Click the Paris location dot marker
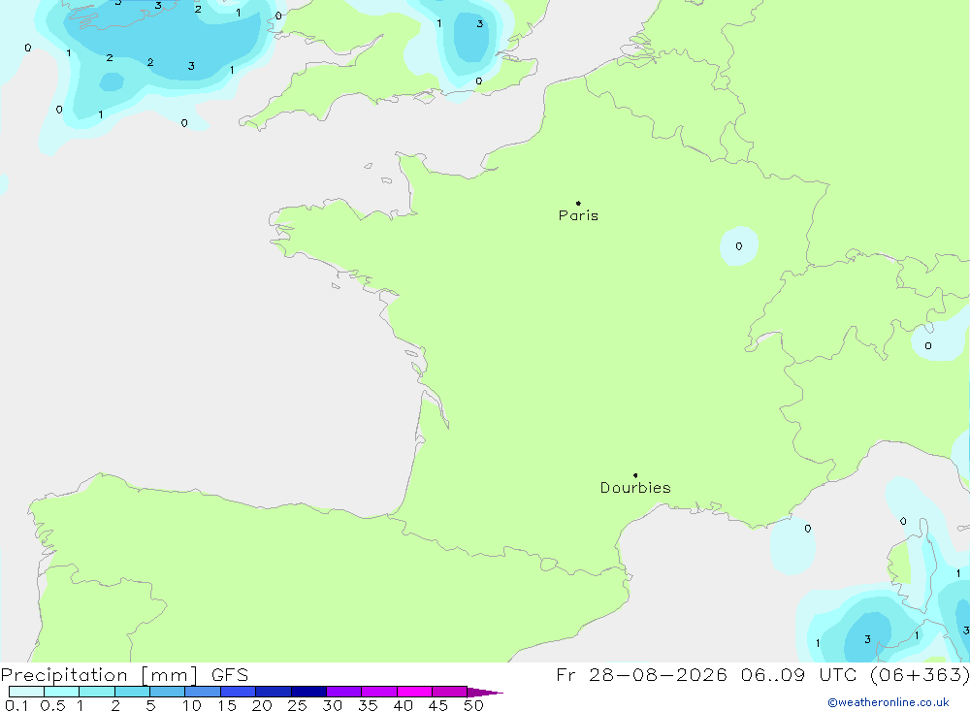The width and height of the screenshot is (970, 711). click(x=578, y=203)
